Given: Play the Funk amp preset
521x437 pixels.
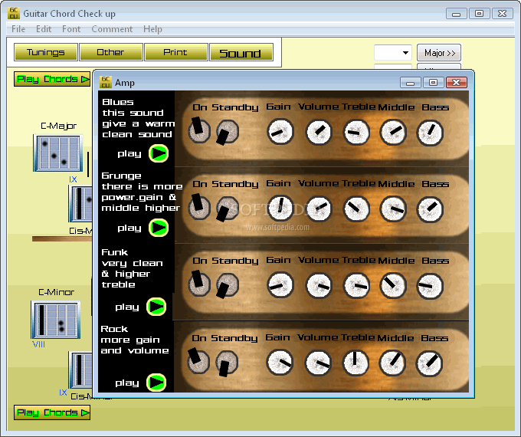Looking at the screenshot, I should coord(156,307).
